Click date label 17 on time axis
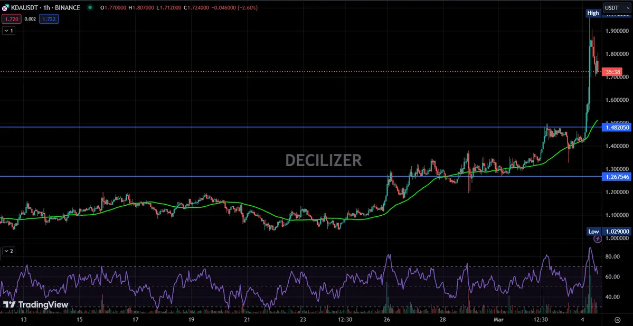Viewport: 633px width, 326px height. (x=136, y=320)
